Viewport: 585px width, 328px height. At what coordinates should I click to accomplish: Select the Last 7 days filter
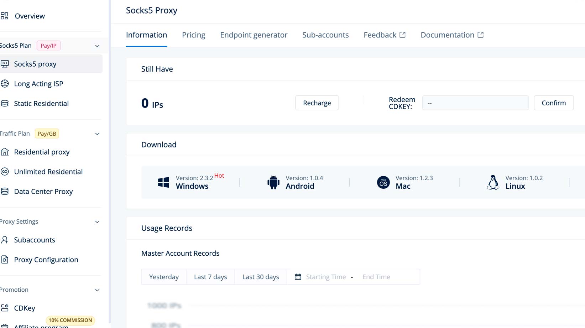tap(210, 277)
